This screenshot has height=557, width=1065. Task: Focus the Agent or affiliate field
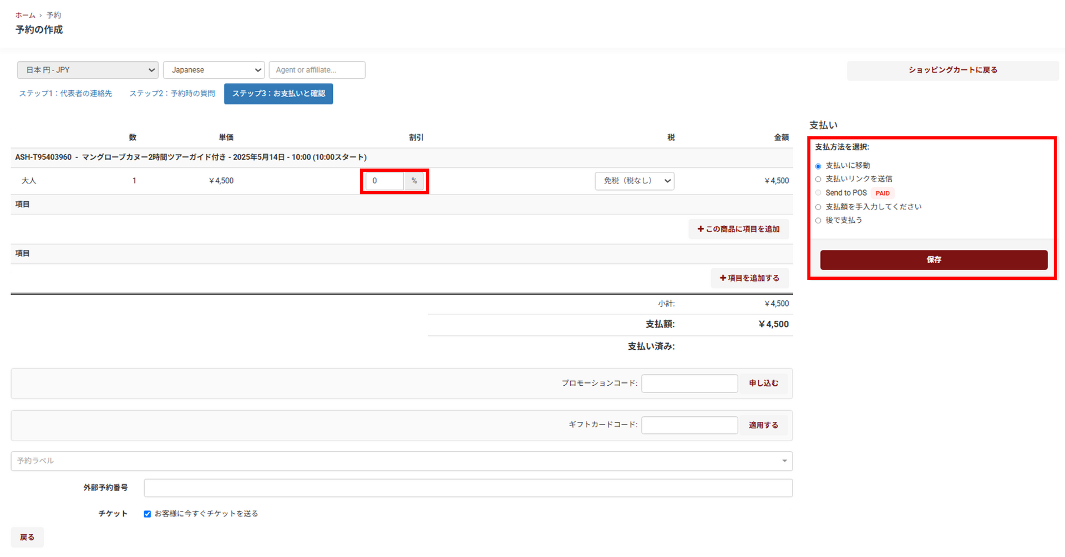point(317,70)
